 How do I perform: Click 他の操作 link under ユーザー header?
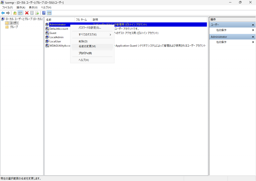pyautogui.click(x=221, y=30)
